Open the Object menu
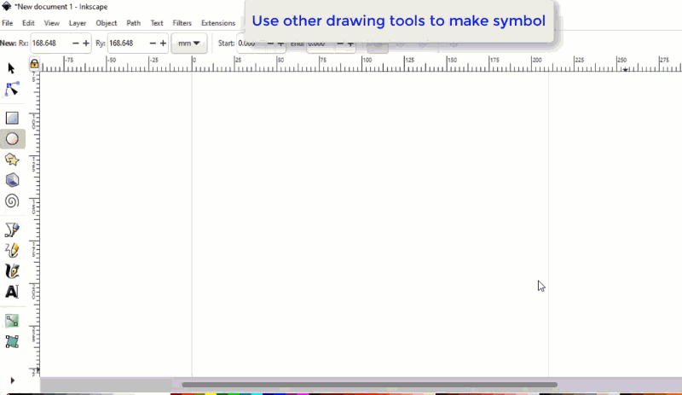This screenshot has width=682, height=395. [106, 23]
